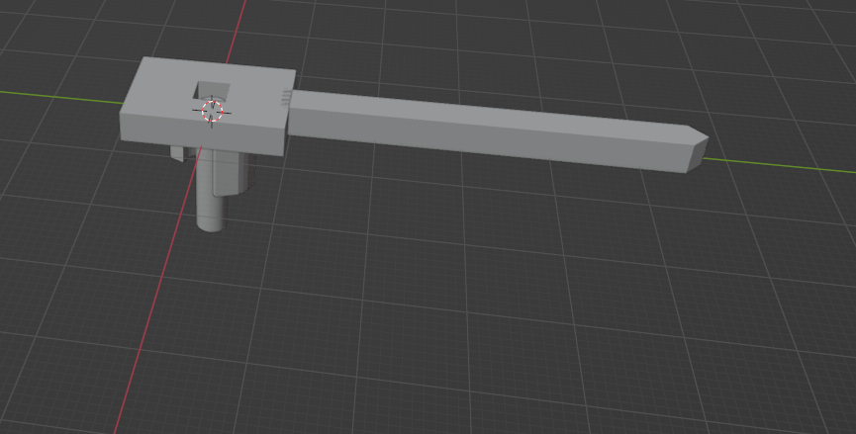Click the green Y axis line left of block

[62, 97]
